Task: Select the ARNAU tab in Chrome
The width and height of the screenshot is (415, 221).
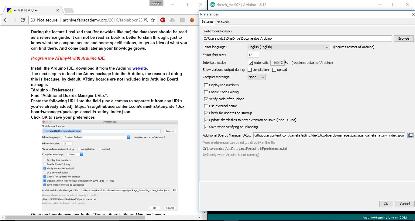Action: tap(33, 10)
